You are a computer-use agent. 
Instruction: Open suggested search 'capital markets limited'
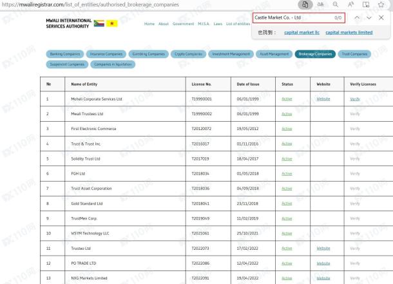click(349, 32)
